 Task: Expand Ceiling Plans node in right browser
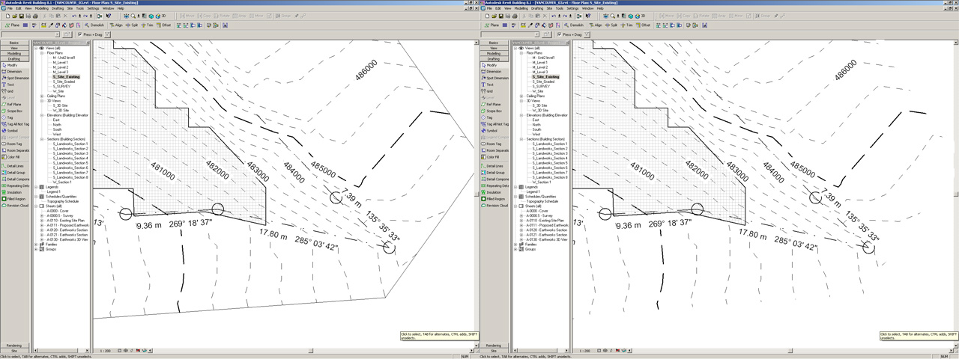pyautogui.click(x=521, y=96)
